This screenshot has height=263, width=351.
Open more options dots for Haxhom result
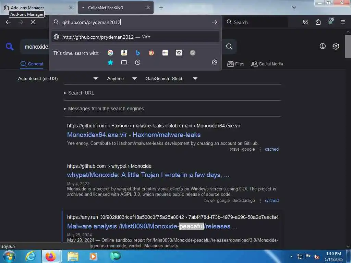pyautogui.click(x=260, y=149)
